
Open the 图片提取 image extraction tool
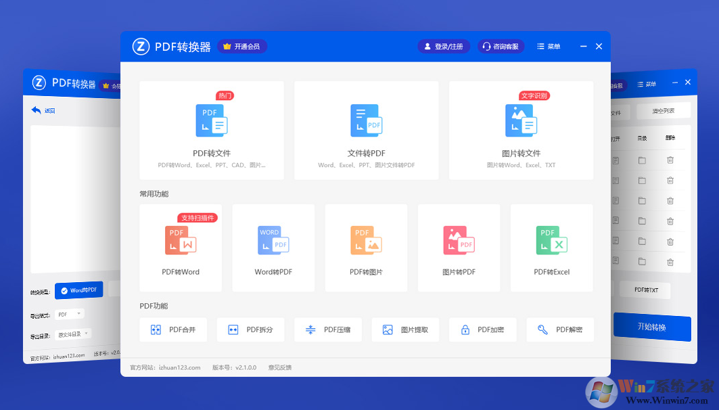pyautogui.click(x=405, y=329)
